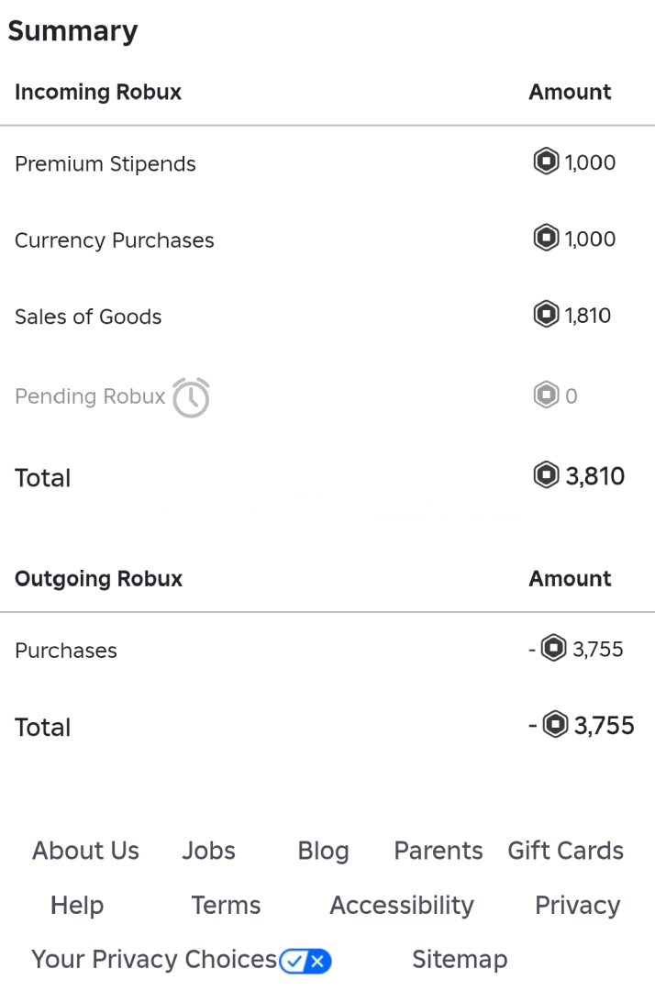Click the Robux icon in Outgoing Total row
Image resolution: width=655 pixels, height=991 pixels.
pyautogui.click(x=555, y=725)
